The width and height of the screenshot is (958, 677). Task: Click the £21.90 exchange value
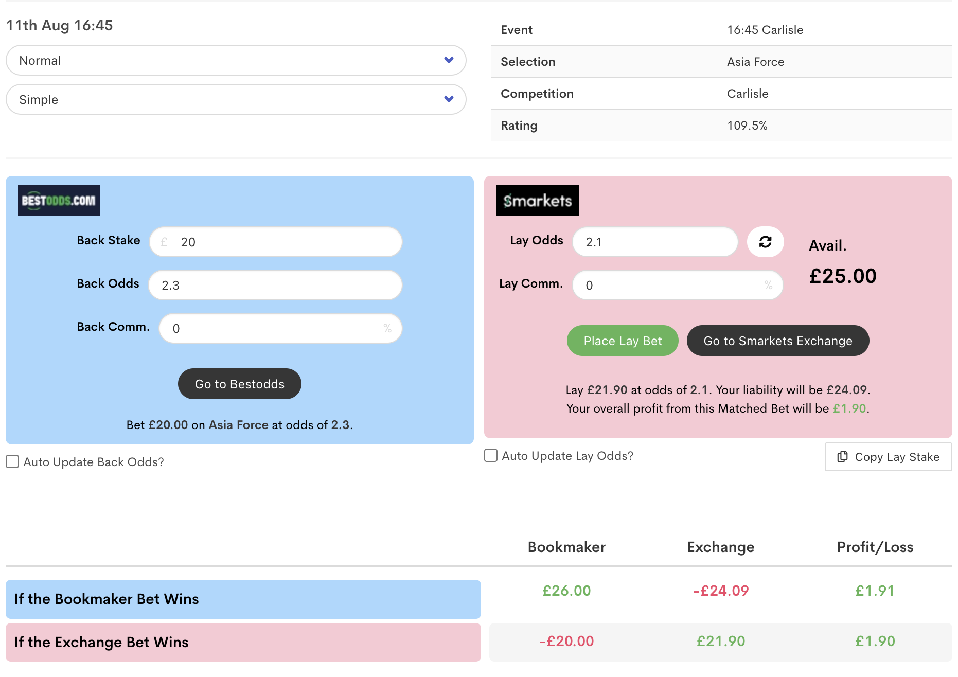point(721,641)
